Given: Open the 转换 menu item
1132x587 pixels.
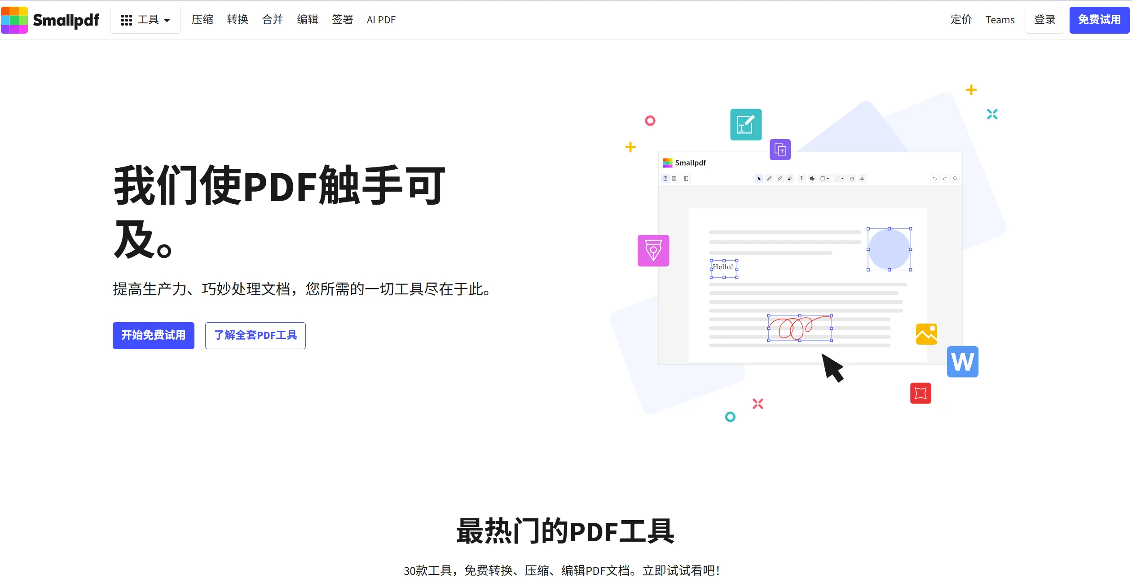Looking at the screenshot, I should 238,20.
